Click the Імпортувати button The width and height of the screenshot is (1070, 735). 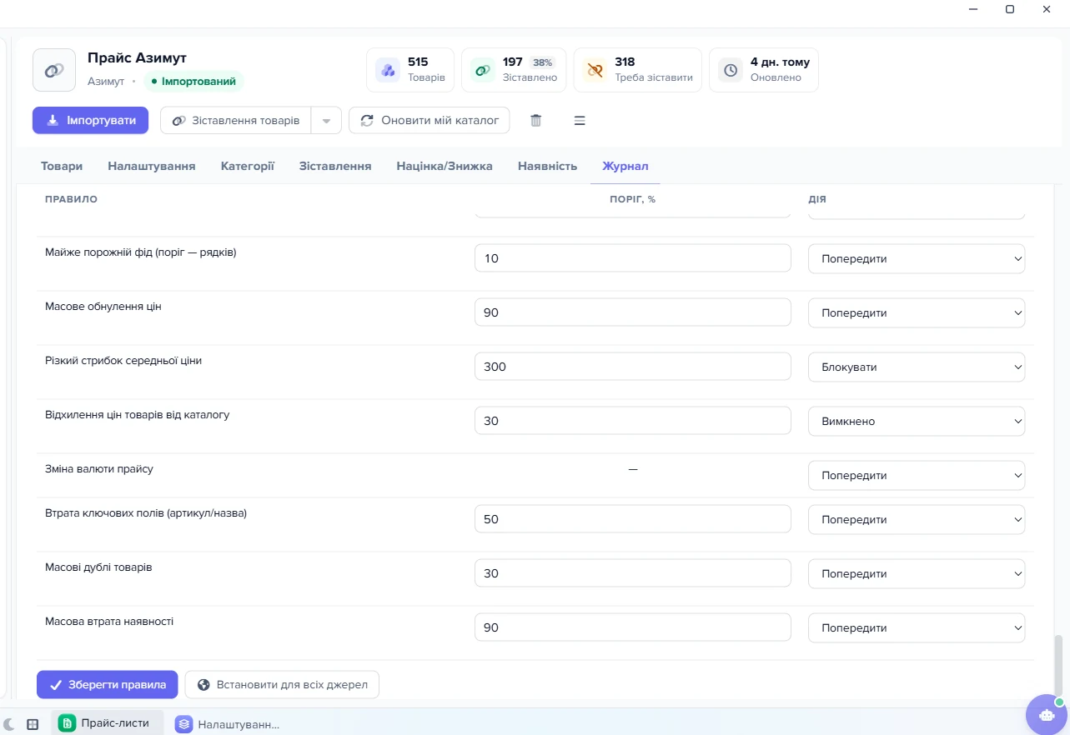click(x=91, y=120)
